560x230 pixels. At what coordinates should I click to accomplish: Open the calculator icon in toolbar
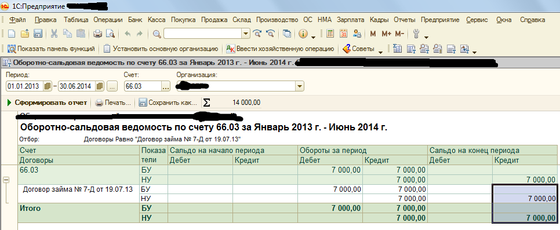[x=330, y=34]
